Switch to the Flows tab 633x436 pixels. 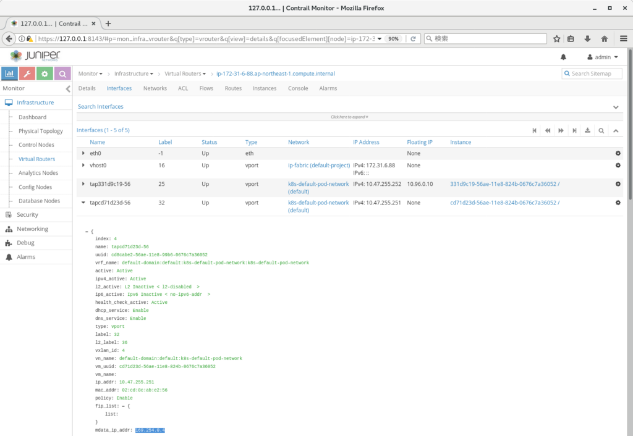click(206, 88)
